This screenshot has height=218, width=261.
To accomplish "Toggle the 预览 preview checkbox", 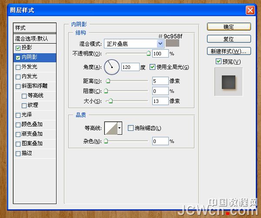I will (x=218, y=61).
